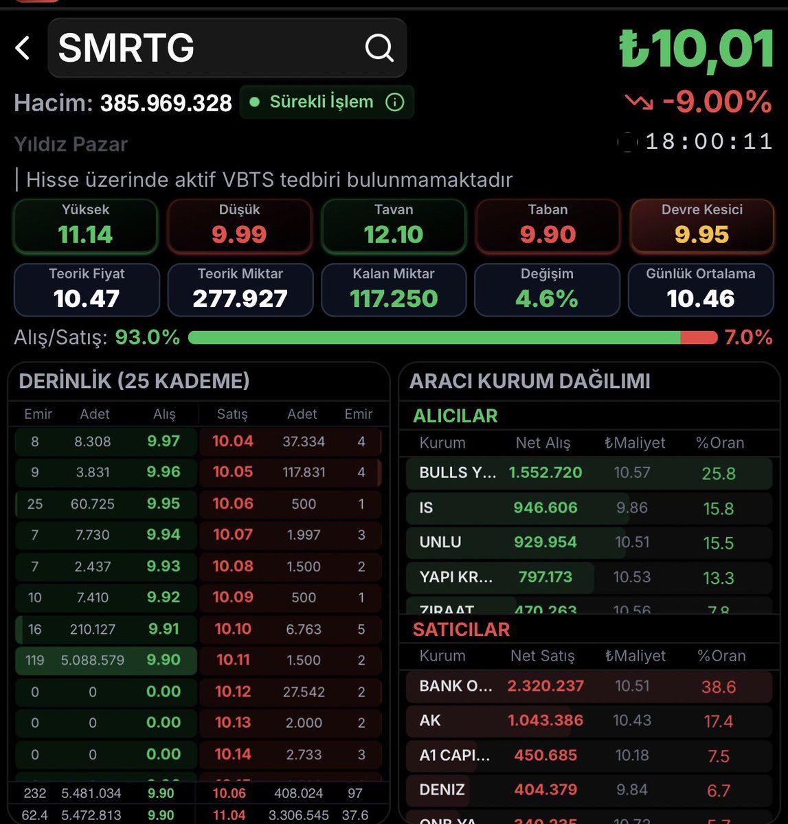788x824 pixels.
Task: Open the YAPI KR... buyer row
Action: tap(589, 577)
